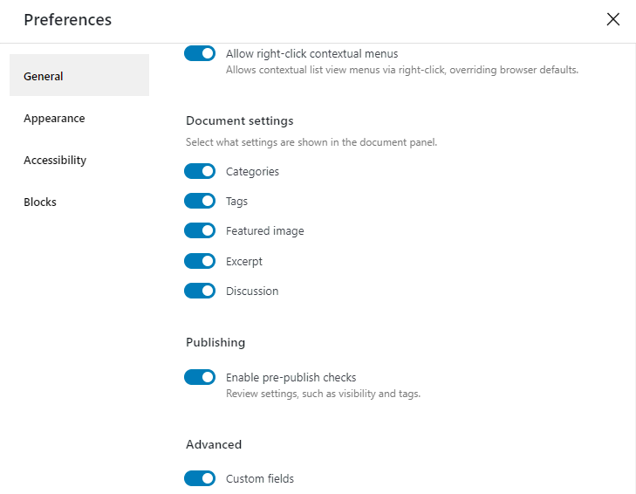Screen dimensions: 636x494
Task: Click the Preferences dialog title
Action: [x=67, y=19]
